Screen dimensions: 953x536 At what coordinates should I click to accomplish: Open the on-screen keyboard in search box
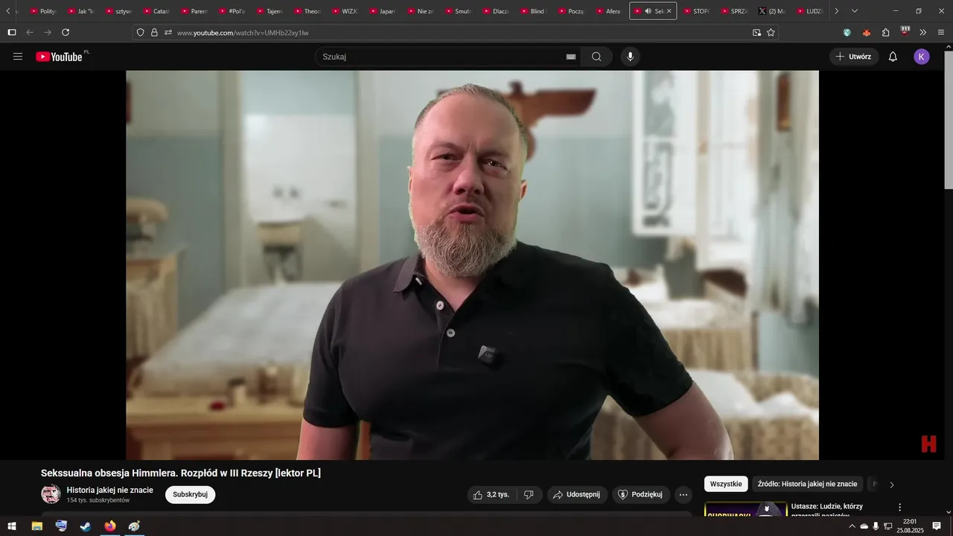(x=571, y=57)
